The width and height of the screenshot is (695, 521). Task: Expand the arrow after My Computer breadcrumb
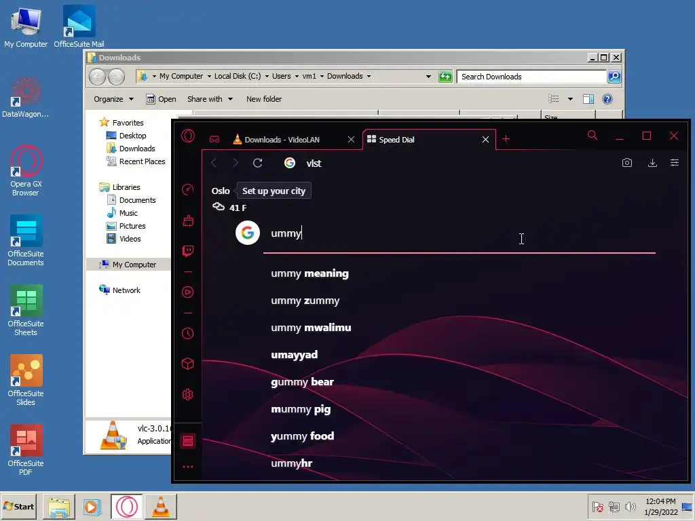point(209,76)
